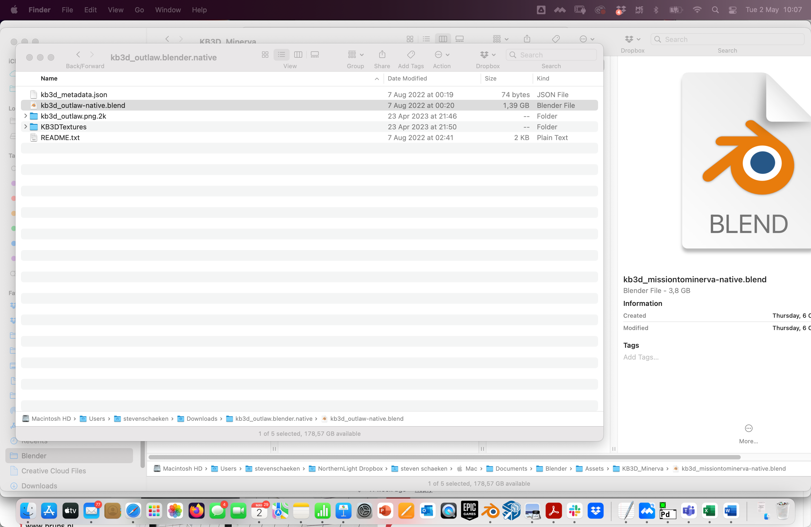Click Spotlight search icon in menu bar
The height and width of the screenshot is (527, 811).
click(715, 10)
